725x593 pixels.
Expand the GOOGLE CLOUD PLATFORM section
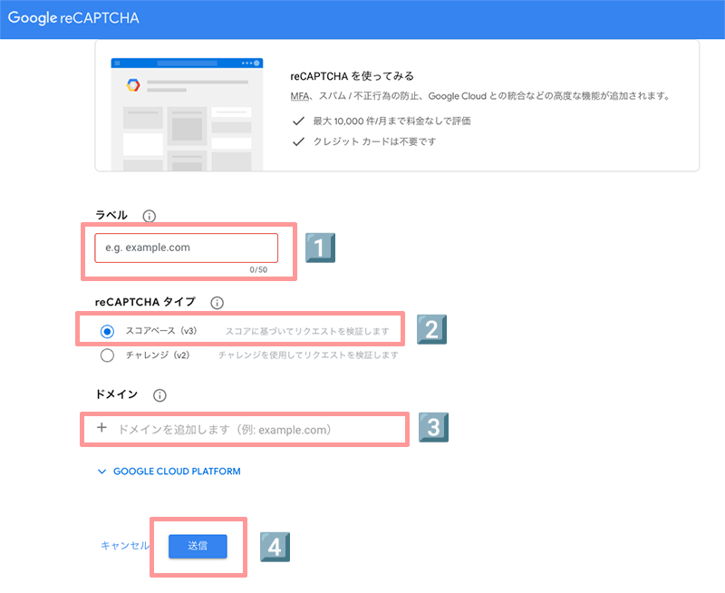[x=169, y=471]
